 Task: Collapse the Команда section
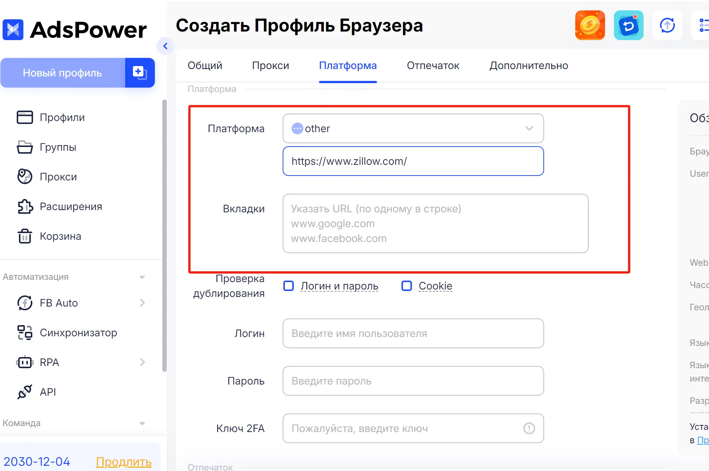tap(142, 423)
